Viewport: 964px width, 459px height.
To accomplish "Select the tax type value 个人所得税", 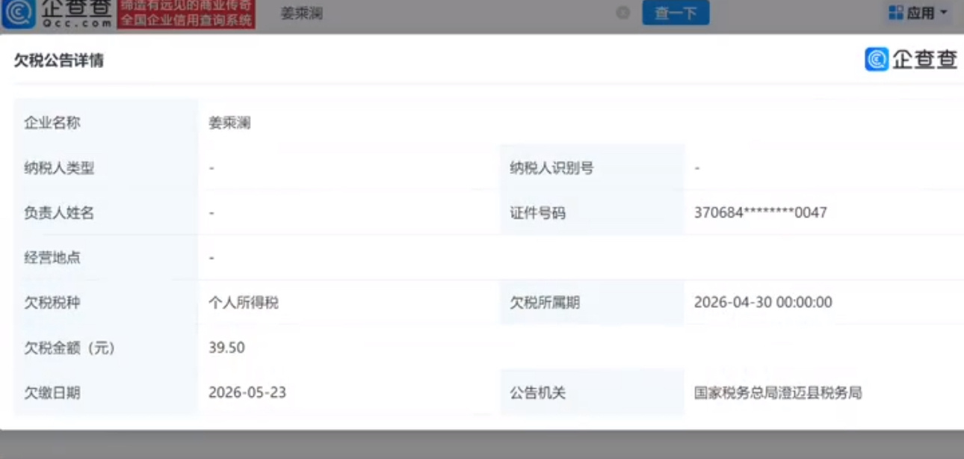I will tap(244, 303).
